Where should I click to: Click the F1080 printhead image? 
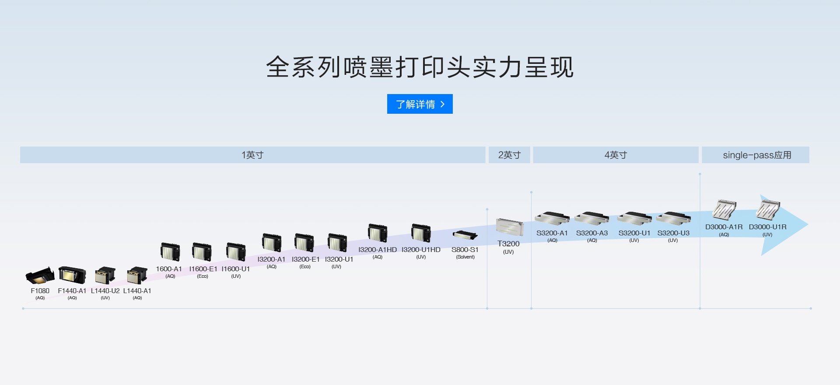(x=40, y=276)
